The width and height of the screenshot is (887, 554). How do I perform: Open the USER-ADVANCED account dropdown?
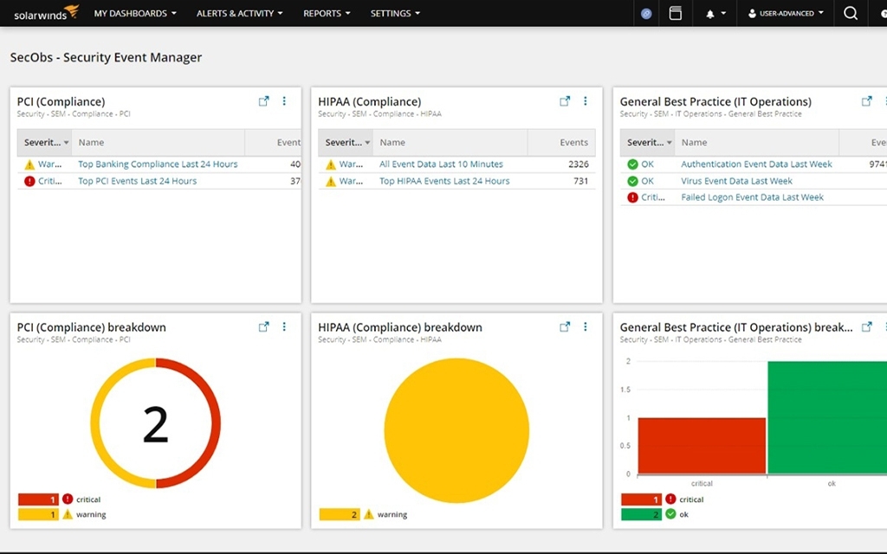(784, 13)
